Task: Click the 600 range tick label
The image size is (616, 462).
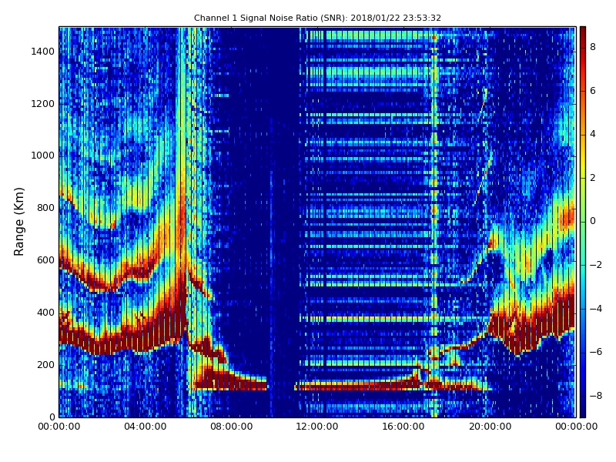Action: 45,260
